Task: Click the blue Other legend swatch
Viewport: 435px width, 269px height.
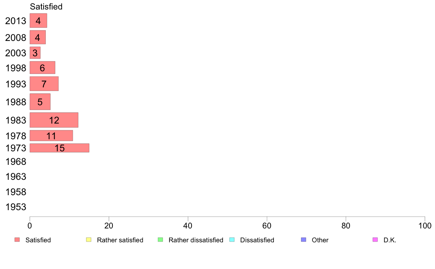Action: point(303,240)
